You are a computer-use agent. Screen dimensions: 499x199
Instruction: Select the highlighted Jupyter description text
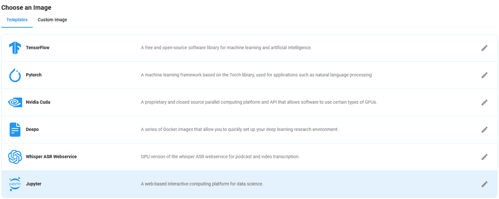[x=202, y=184]
